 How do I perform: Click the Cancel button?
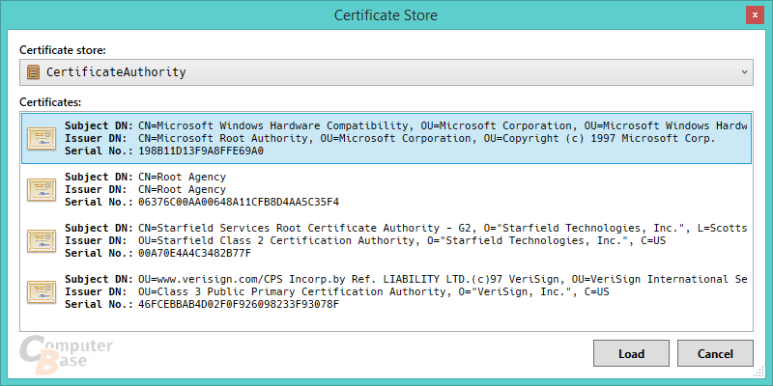715,353
